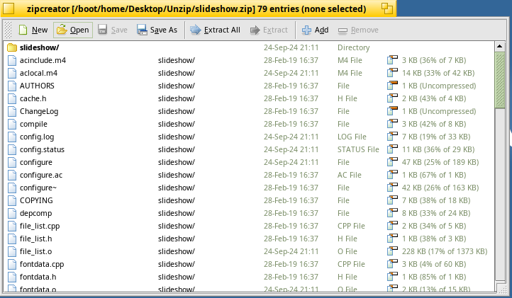
Task: Click '47 KB (25% of 189 KB)' size text
Action: (440, 162)
